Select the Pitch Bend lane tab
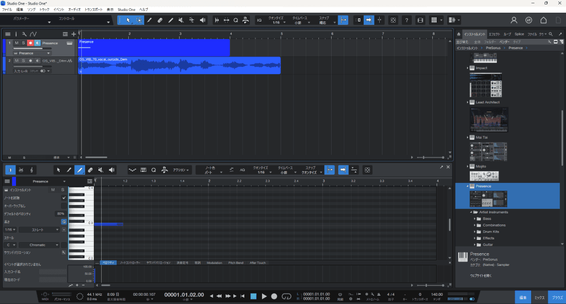The height and width of the screenshot is (304, 566). 235,263
